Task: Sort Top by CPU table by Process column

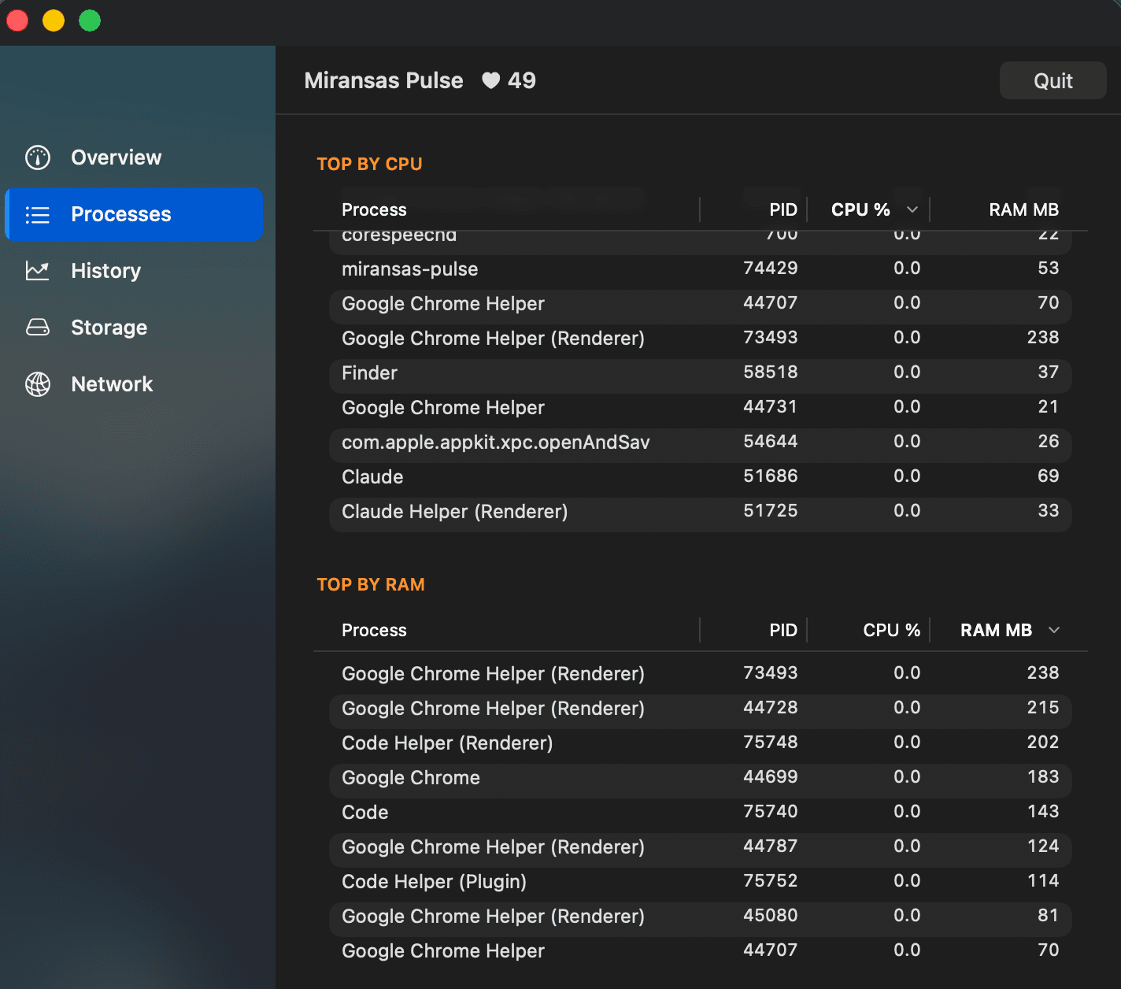Action: pos(374,209)
